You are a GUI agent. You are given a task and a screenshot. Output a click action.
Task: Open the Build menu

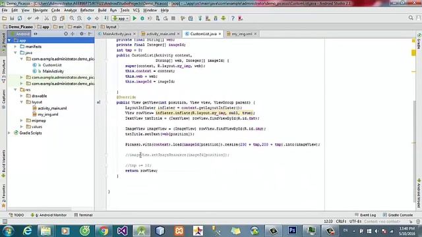click(x=102, y=11)
